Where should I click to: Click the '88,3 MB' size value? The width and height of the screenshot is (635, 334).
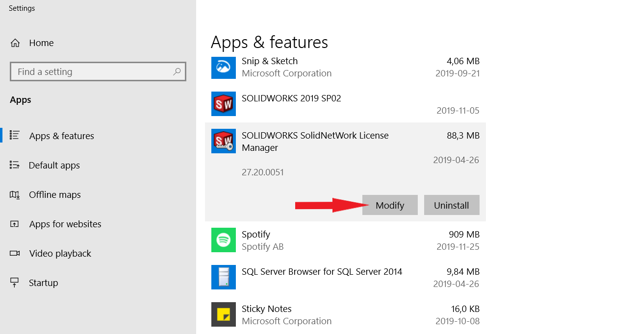coord(463,136)
